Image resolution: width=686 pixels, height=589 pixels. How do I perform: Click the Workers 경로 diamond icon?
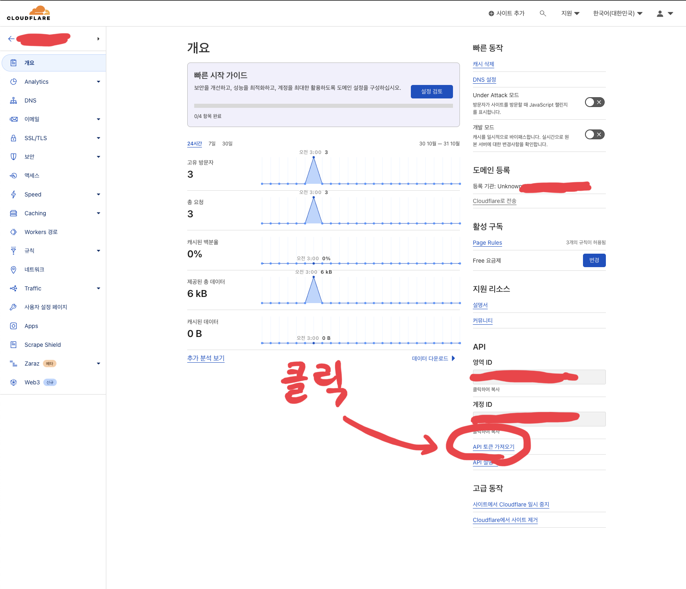click(x=13, y=232)
